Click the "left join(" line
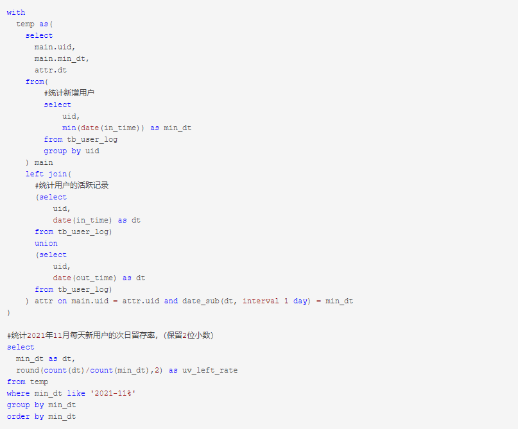Viewport: 518px width, 429px height. tap(49, 174)
